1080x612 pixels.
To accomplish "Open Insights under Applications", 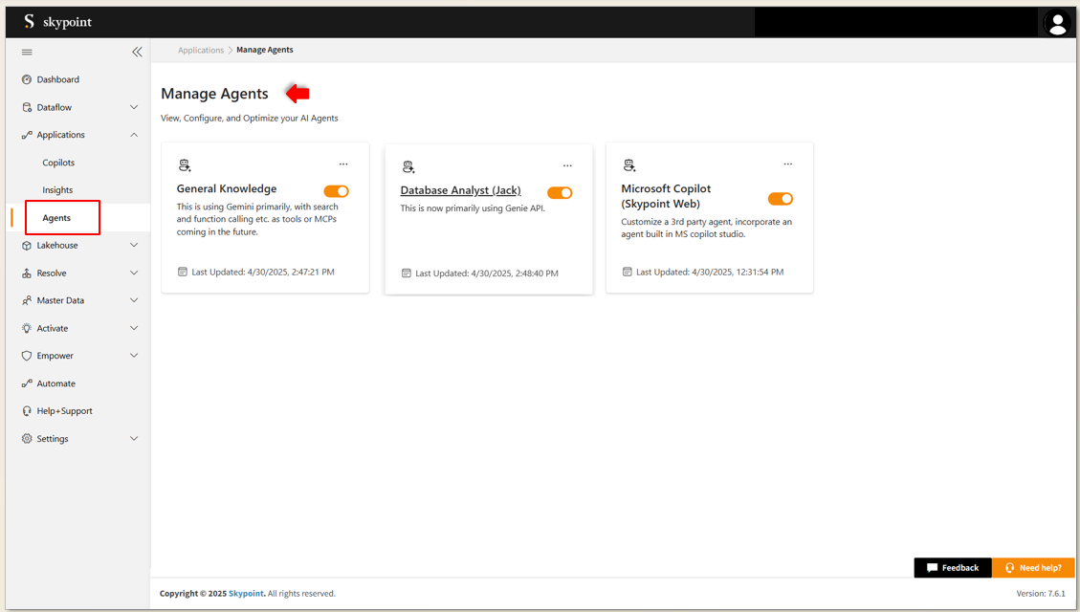I will pos(57,190).
